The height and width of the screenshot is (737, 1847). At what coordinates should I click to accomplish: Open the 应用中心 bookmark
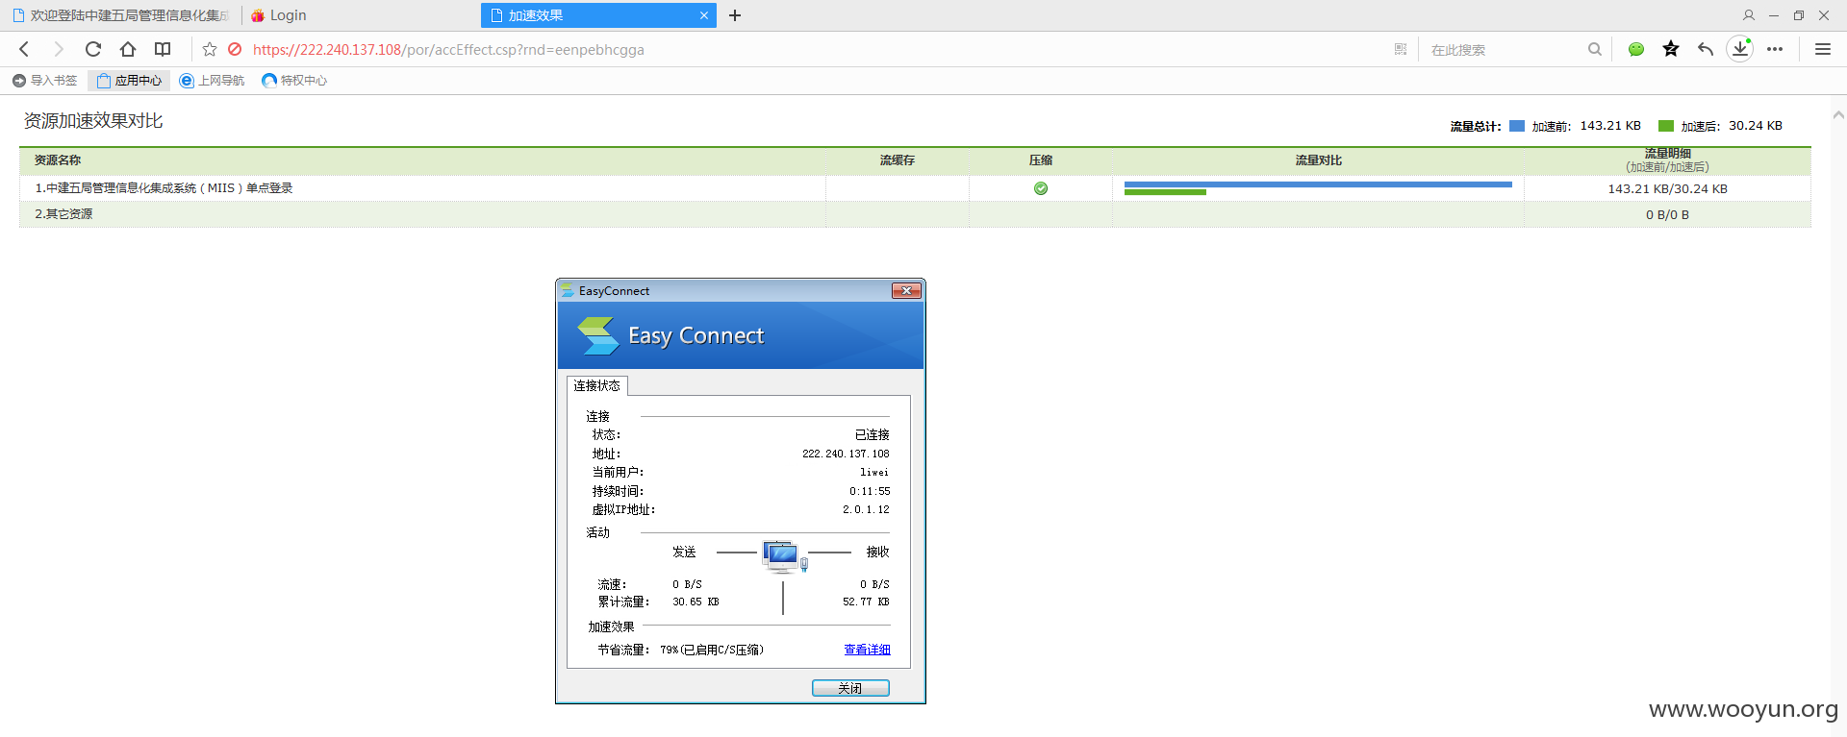[129, 81]
